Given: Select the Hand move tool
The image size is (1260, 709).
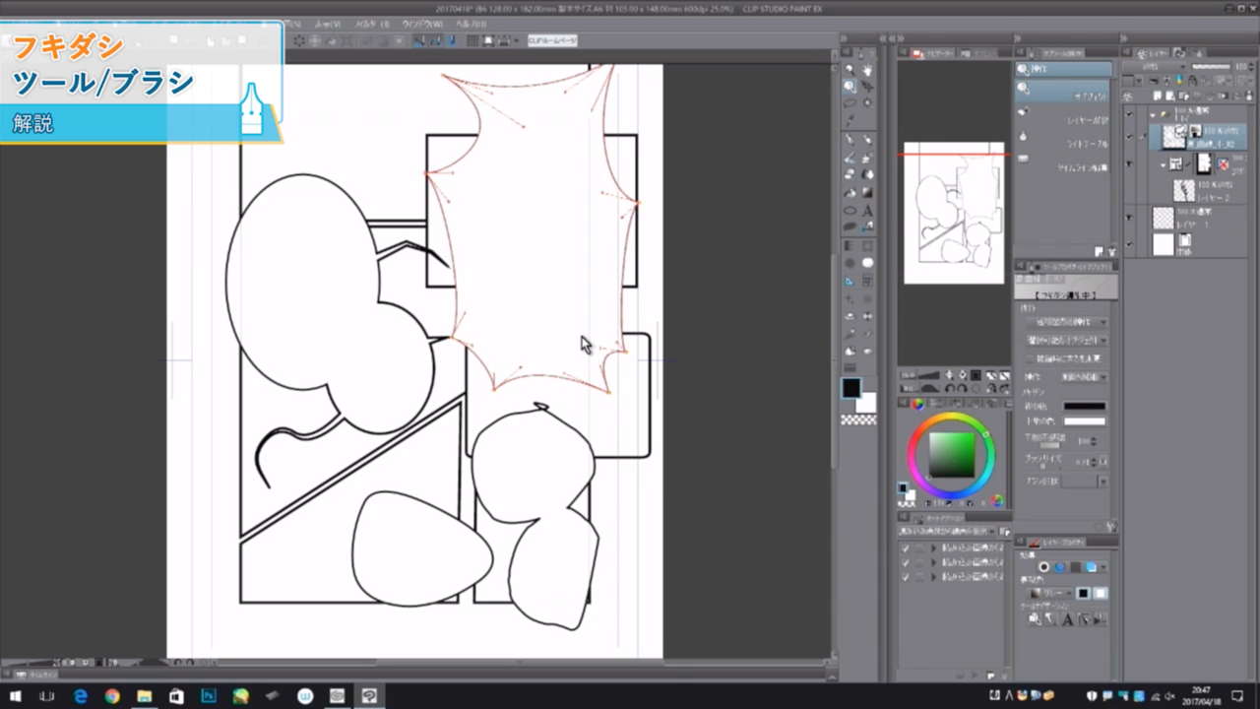Looking at the screenshot, I should (x=867, y=70).
